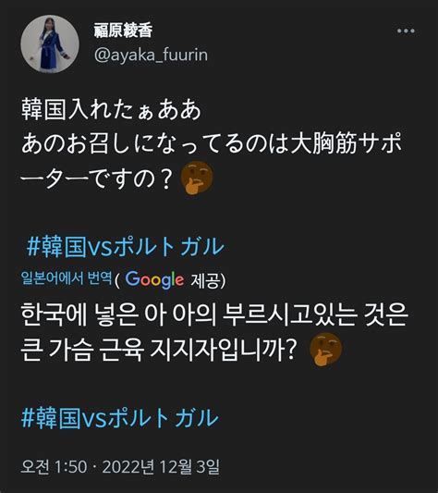
Task: Click the line ending with 大胸筋サポ
Action: [212, 144]
